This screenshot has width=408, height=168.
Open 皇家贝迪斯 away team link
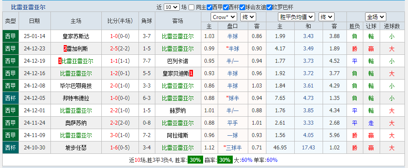coord(176,73)
